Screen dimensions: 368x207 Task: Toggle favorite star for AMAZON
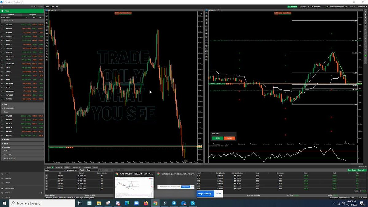tap(2, 99)
